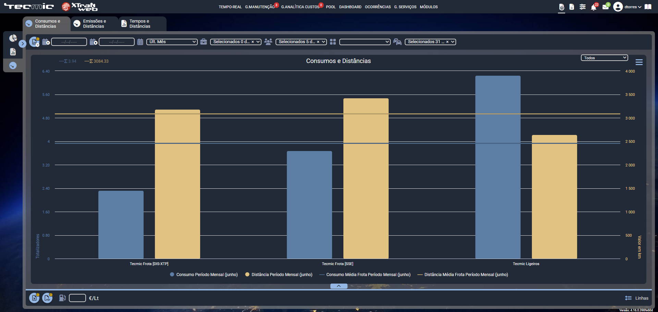The width and height of the screenshot is (658, 312).
Task: Clear the Selecionados 0 d... selection
Action: (x=253, y=42)
